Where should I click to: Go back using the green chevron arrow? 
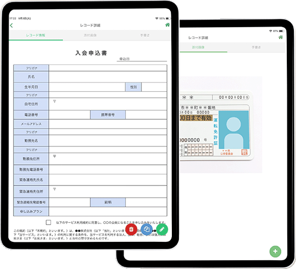click(11, 25)
